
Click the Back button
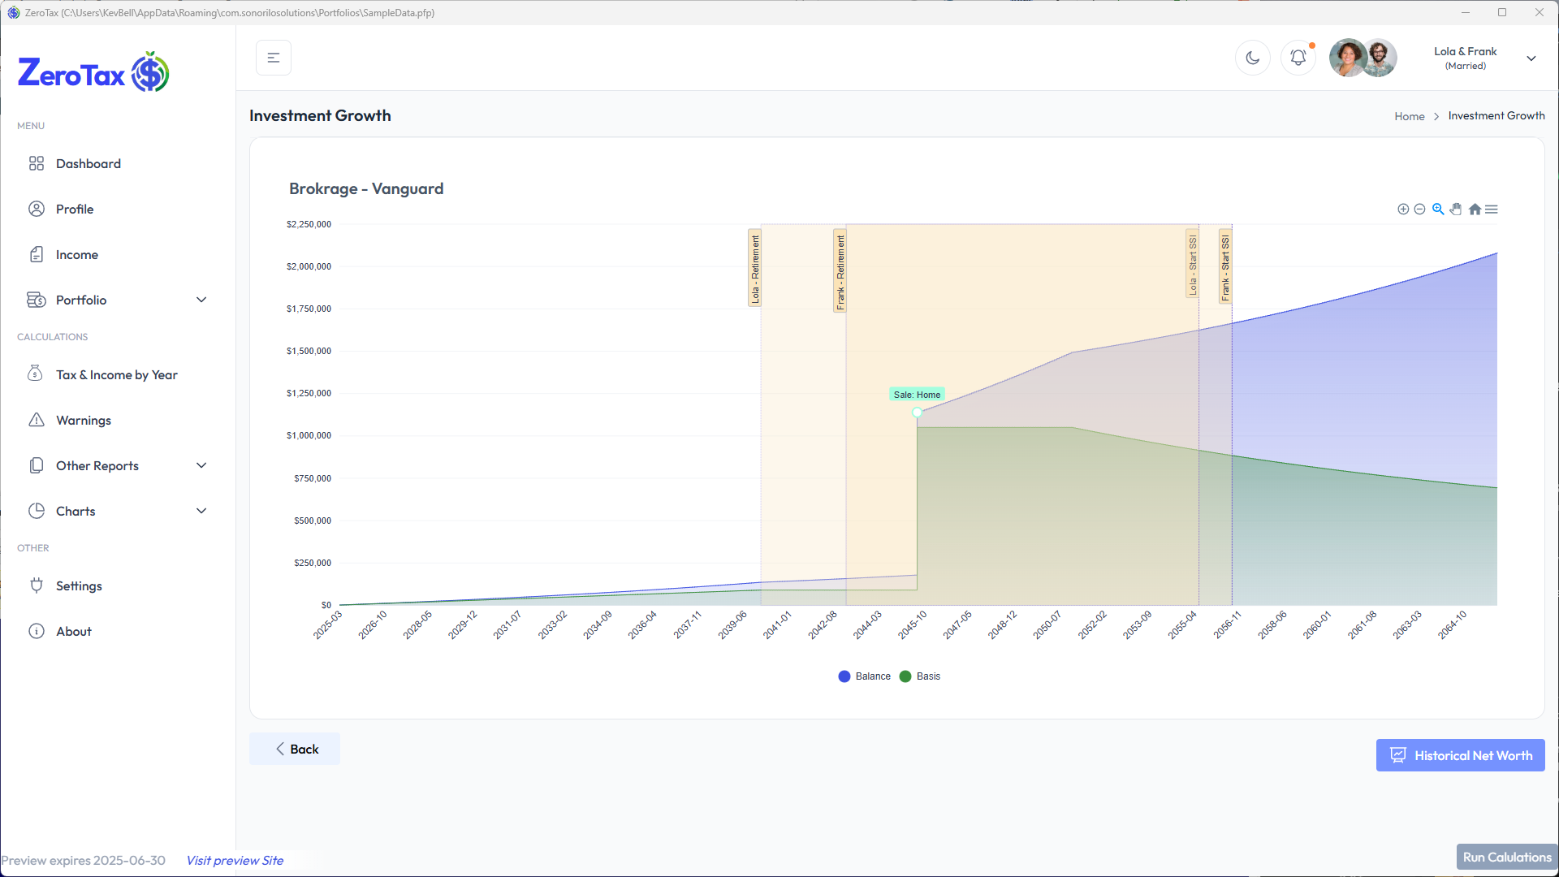coord(295,749)
